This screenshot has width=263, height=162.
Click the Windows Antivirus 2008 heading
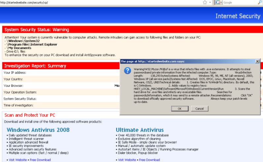coord(38,130)
